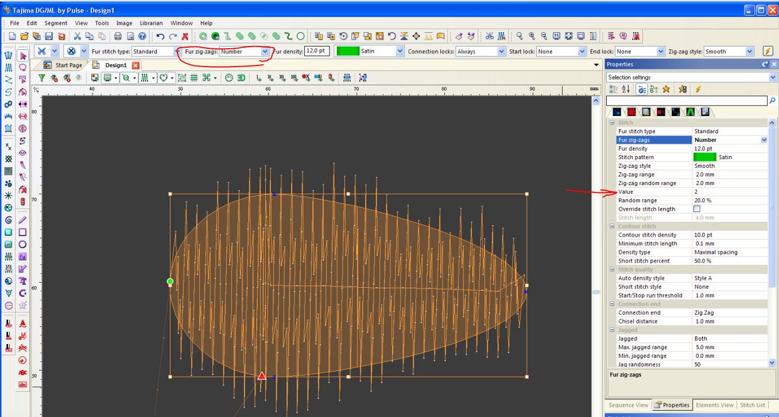Open the Segment menu
The image size is (779, 417).
click(x=56, y=23)
